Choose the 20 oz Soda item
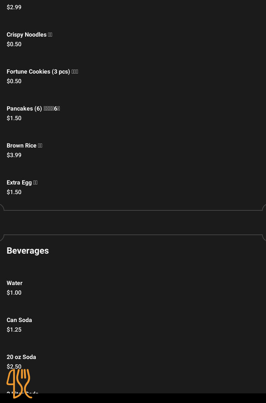266x403 pixels. pos(21,357)
